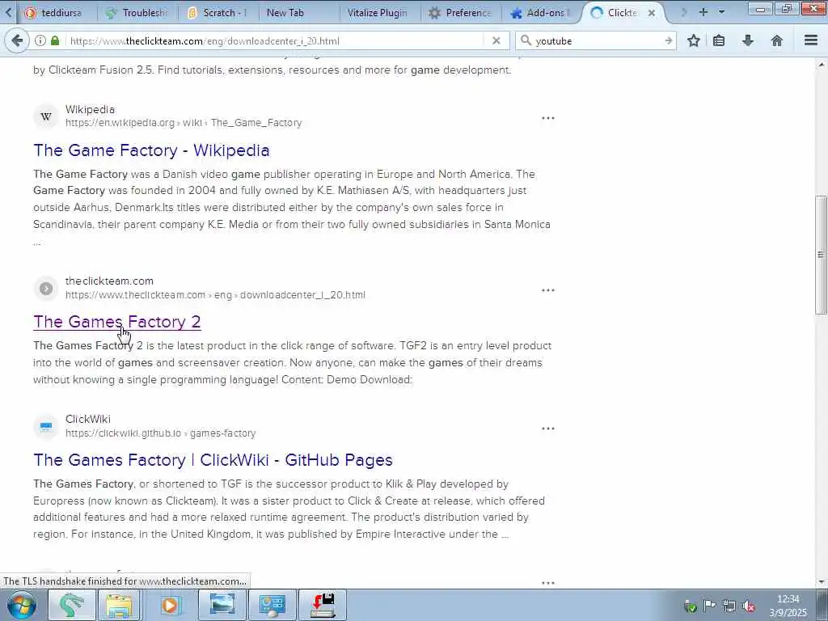828x621 pixels.
Task: Click the theclickteam.com breadcrumb URL
Action: point(215,295)
